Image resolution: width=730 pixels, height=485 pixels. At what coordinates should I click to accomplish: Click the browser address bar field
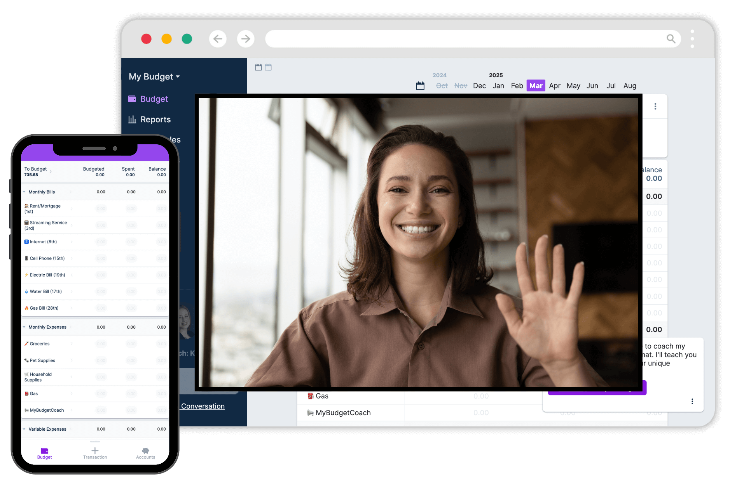pos(463,39)
